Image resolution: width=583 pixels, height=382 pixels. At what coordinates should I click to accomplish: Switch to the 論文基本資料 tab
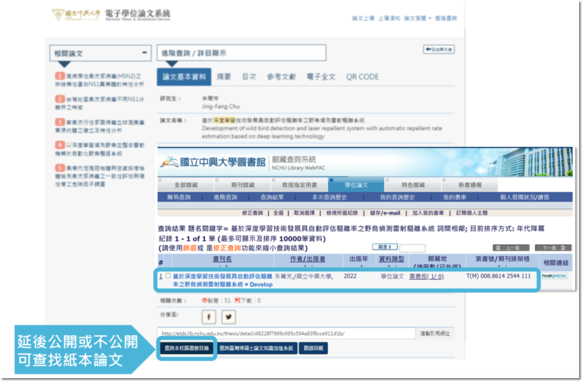coord(184,77)
